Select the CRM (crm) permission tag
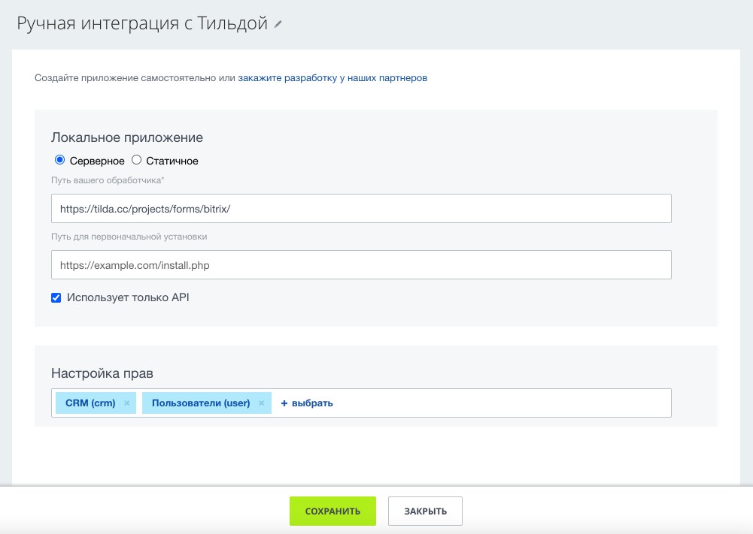 point(89,403)
